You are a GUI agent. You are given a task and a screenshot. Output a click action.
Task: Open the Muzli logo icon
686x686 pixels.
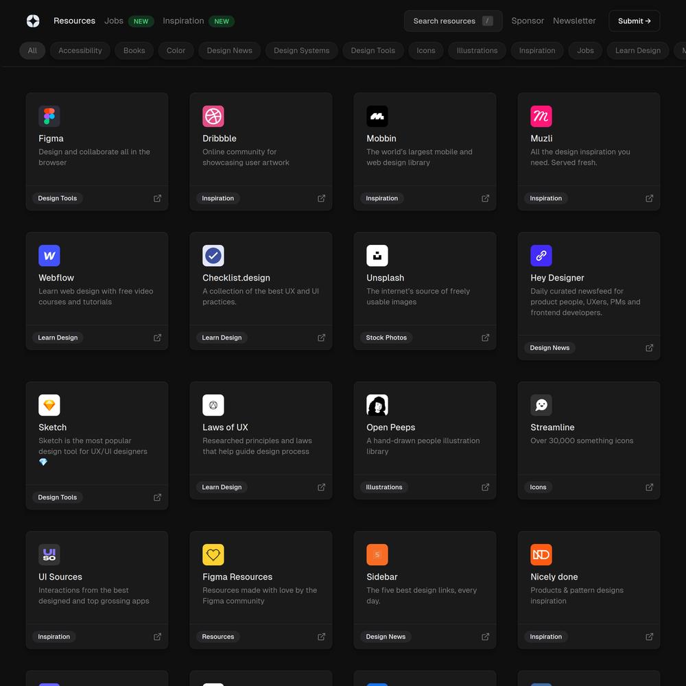coord(541,116)
